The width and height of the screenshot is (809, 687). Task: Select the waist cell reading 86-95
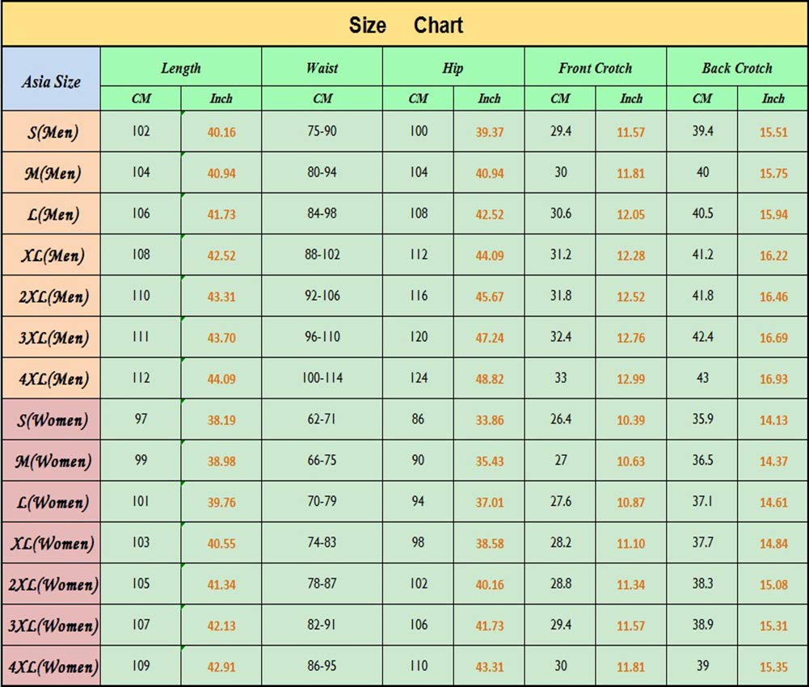(322, 666)
